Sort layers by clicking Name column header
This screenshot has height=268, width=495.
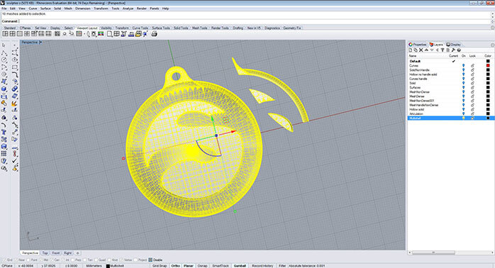click(413, 56)
